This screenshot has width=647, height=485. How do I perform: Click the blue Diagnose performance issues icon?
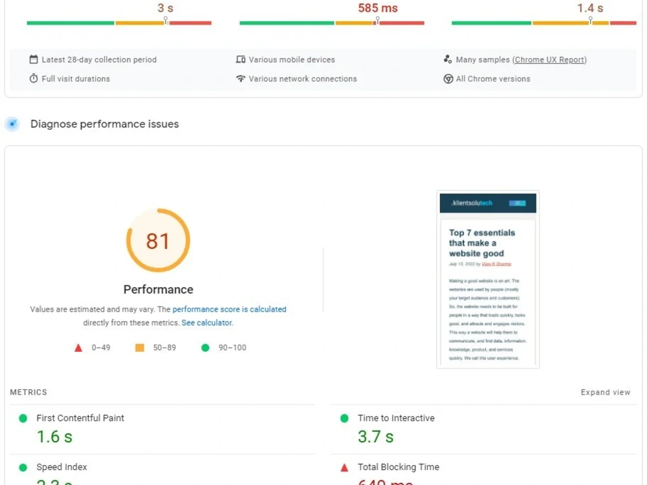12,124
